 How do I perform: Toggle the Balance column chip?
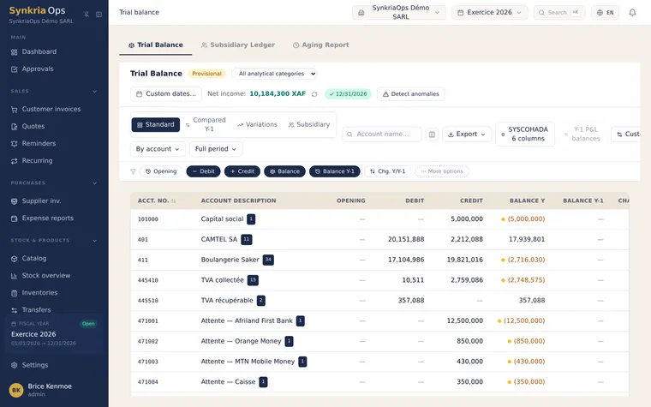pos(284,171)
